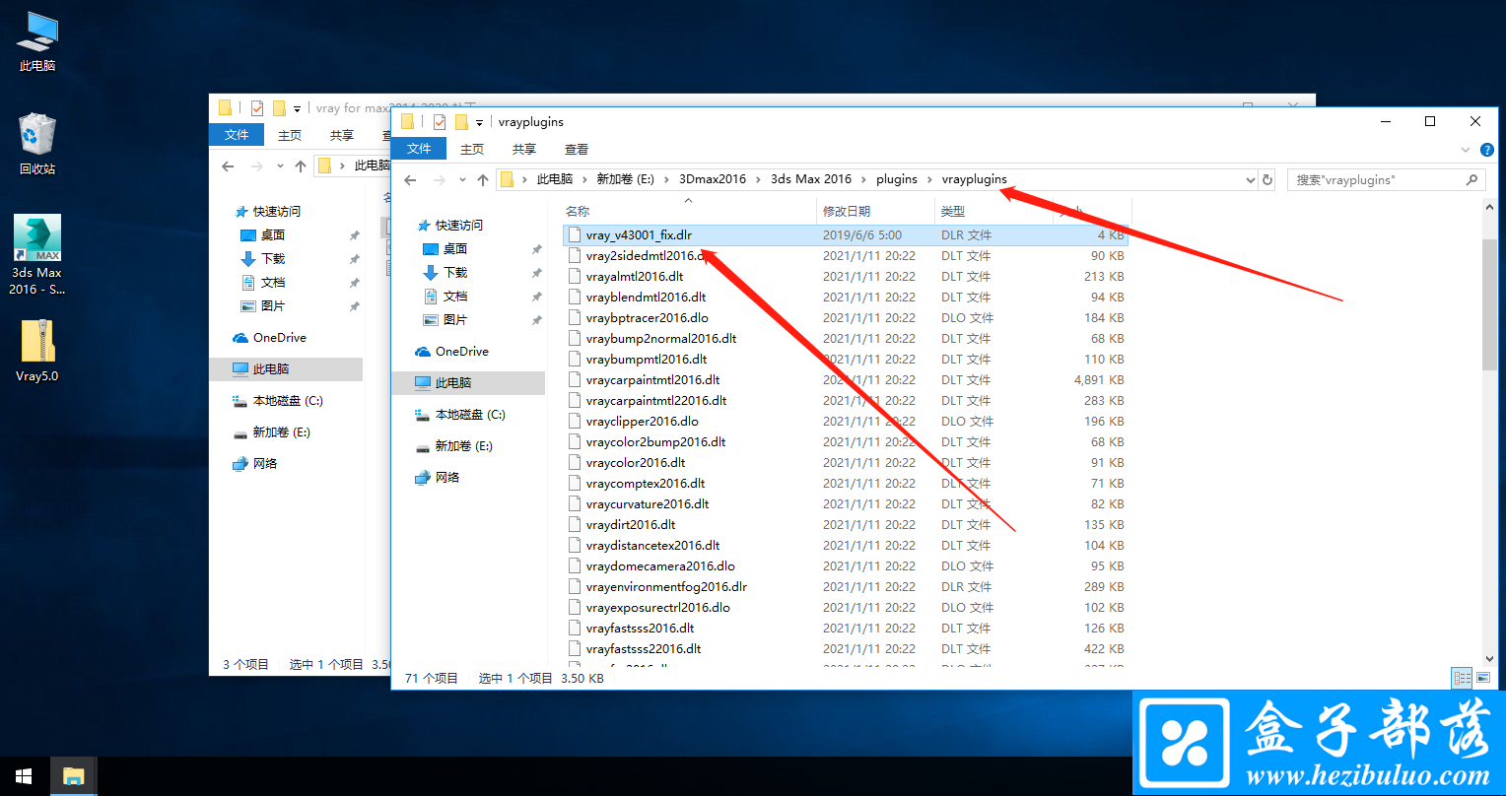Select 下载 in the vrayplugins navigation pane
Image resolution: width=1506 pixels, height=796 pixels.
455,272
